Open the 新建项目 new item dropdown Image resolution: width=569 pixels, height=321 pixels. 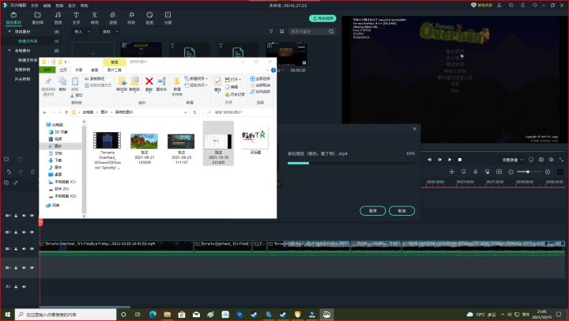(x=196, y=78)
